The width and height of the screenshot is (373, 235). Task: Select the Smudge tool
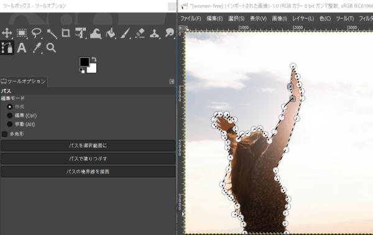[169, 33]
